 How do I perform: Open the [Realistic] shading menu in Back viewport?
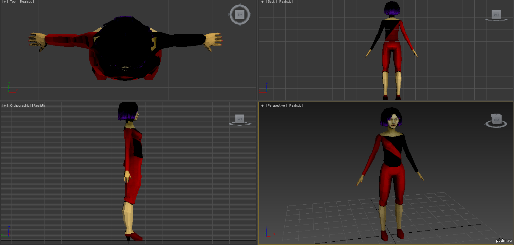click(285, 2)
